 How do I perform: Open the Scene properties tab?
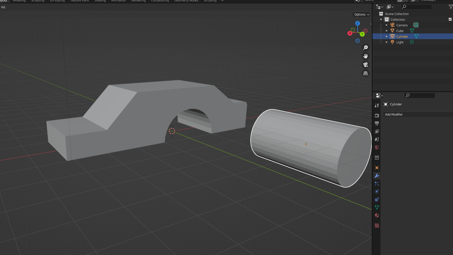pos(377,139)
